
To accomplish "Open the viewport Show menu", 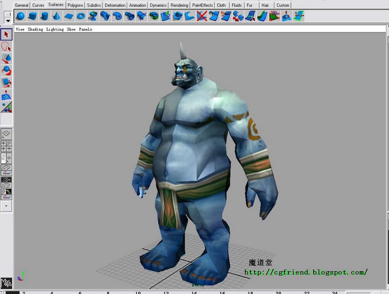I will pos(71,29).
